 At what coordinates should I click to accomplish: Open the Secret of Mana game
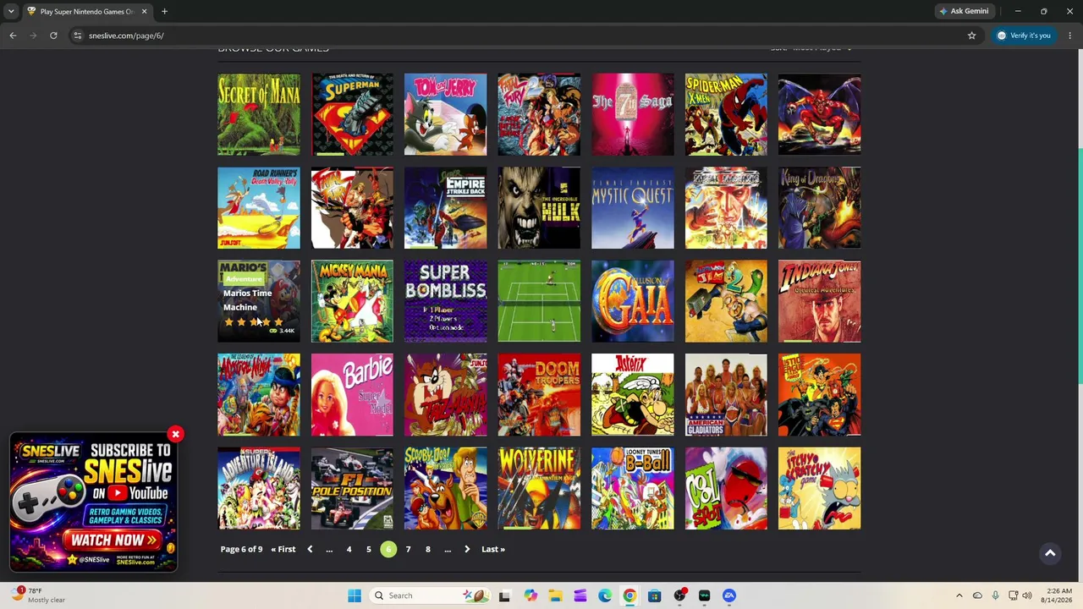[x=259, y=114]
